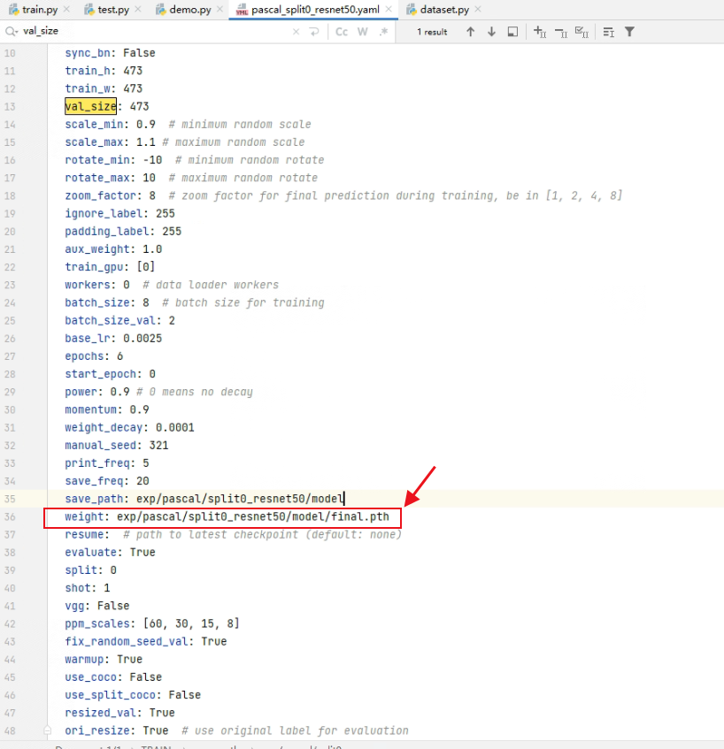The height and width of the screenshot is (749, 724).
Task: Click 'epochs: 6' line
Action: (x=94, y=355)
